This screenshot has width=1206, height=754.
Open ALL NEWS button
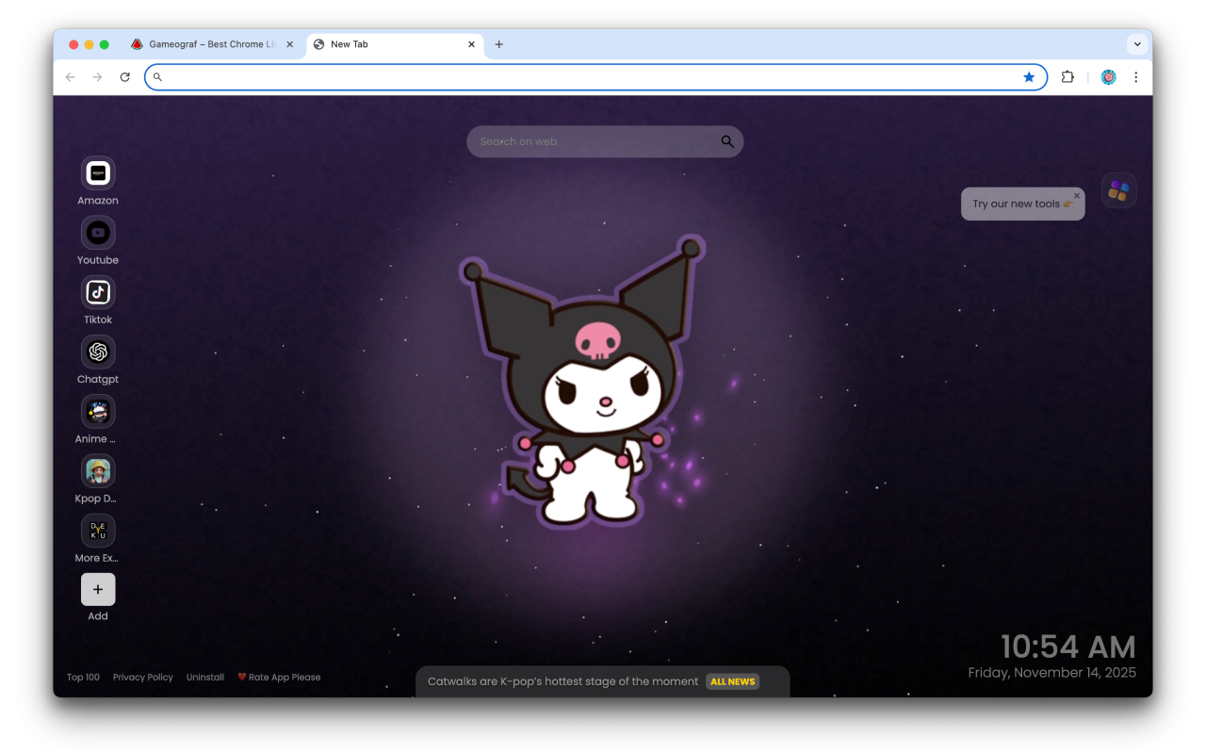coord(732,681)
